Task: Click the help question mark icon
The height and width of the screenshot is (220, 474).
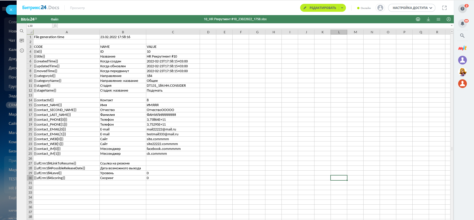Action: (x=462, y=9)
